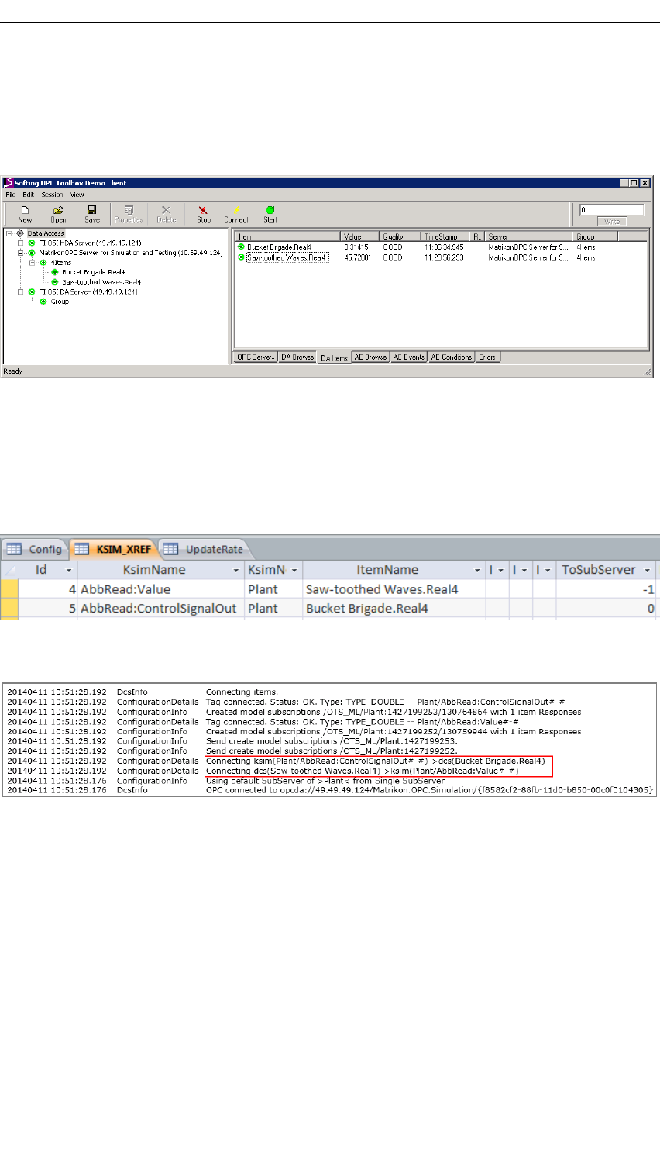Click the Save disk toolbar icon

click(x=91, y=210)
